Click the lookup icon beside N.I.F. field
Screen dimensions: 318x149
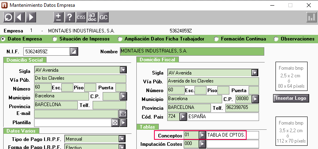(74, 52)
